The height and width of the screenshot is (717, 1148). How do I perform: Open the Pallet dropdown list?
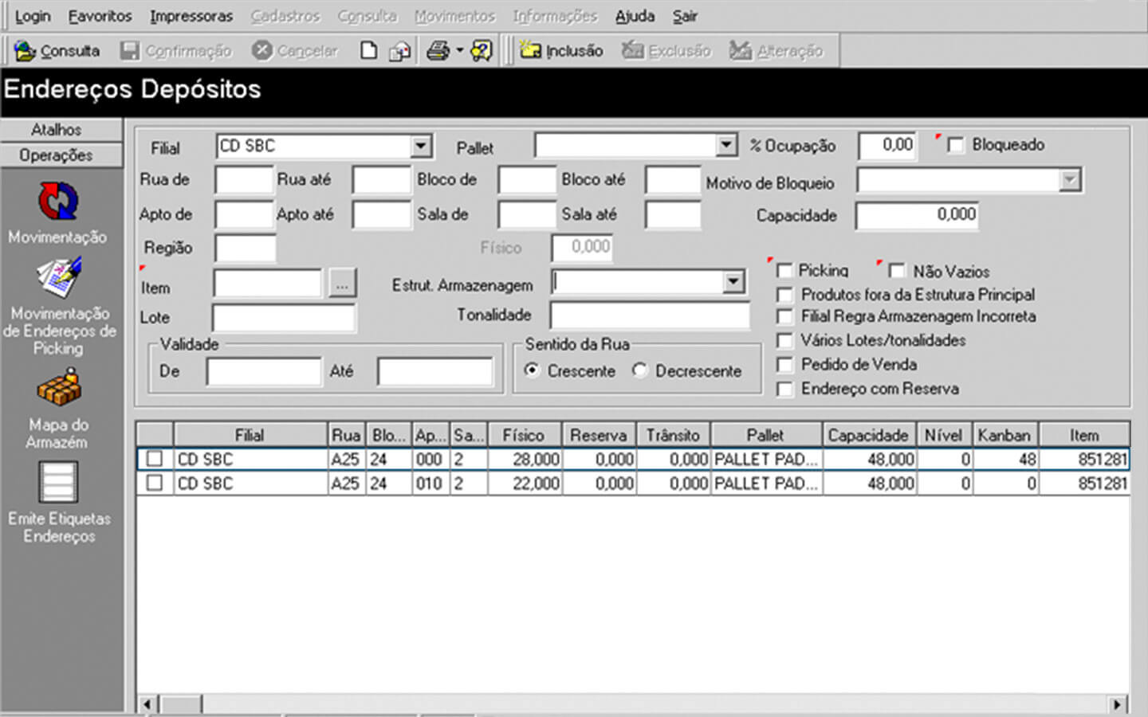725,146
